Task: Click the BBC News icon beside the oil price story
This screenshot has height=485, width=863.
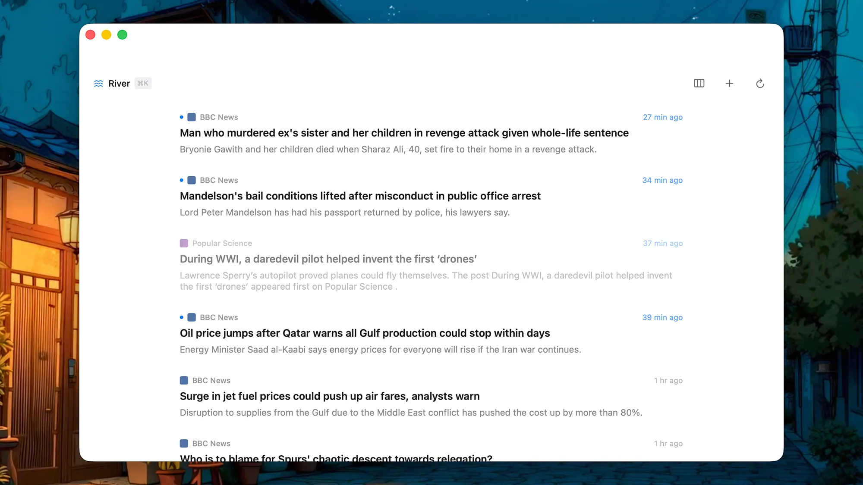Action: pyautogui.click(x=191, y=317)
